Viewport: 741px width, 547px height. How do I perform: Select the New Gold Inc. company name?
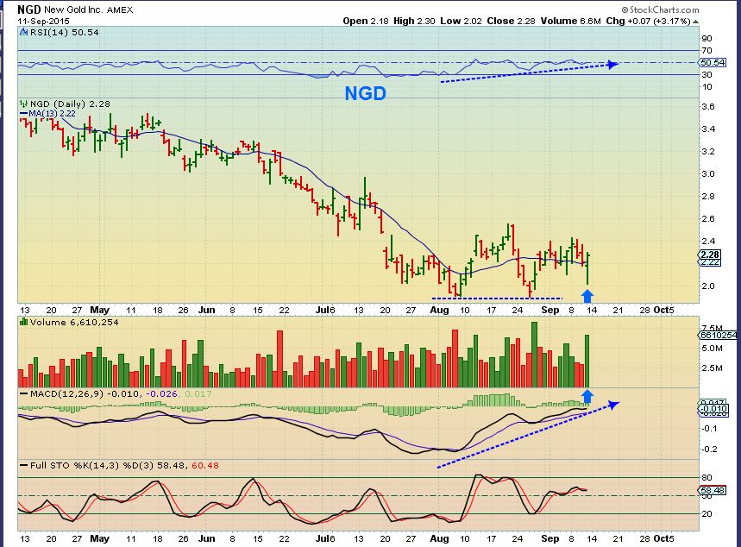(73, 9)
